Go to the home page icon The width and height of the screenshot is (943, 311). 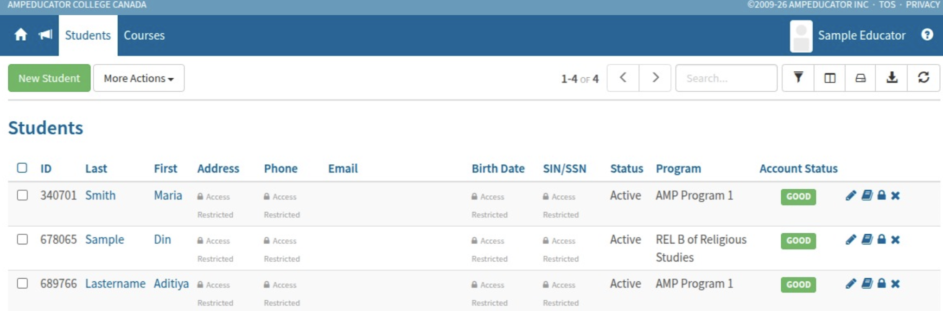click(x=21, y=35)
